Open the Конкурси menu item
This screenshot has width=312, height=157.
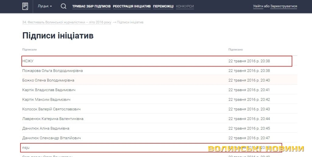pos(185,6)
